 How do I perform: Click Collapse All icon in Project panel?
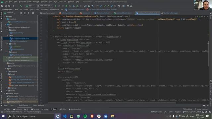28,13
